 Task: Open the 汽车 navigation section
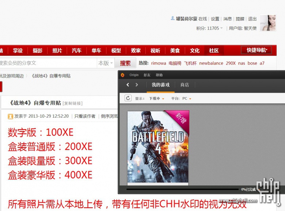(76, 50)
